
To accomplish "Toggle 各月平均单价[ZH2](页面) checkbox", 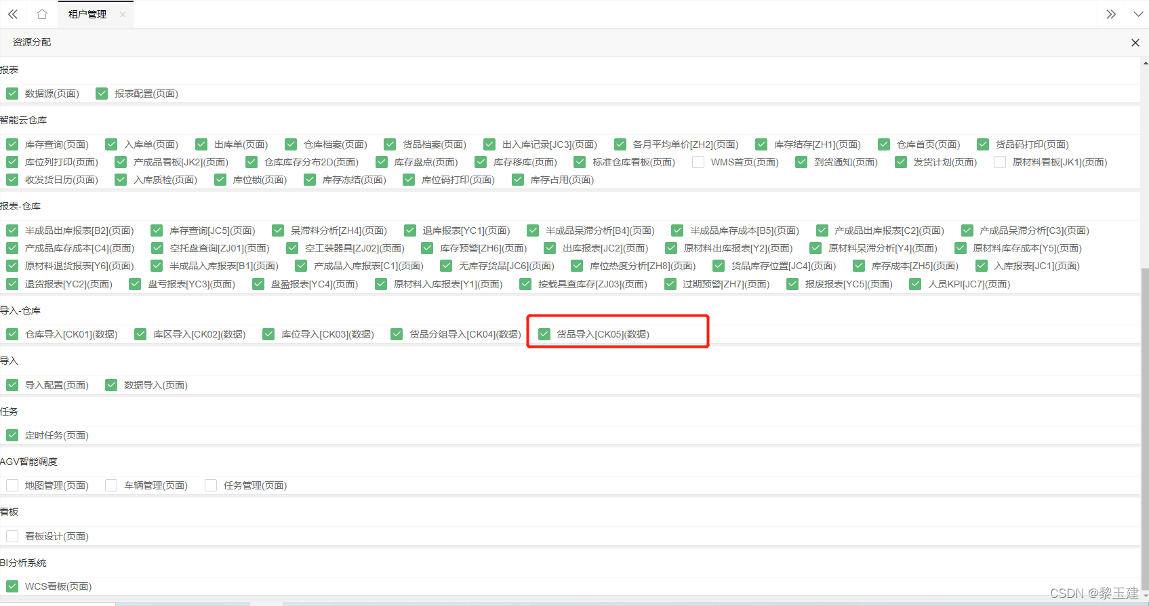I will [620, 144].
